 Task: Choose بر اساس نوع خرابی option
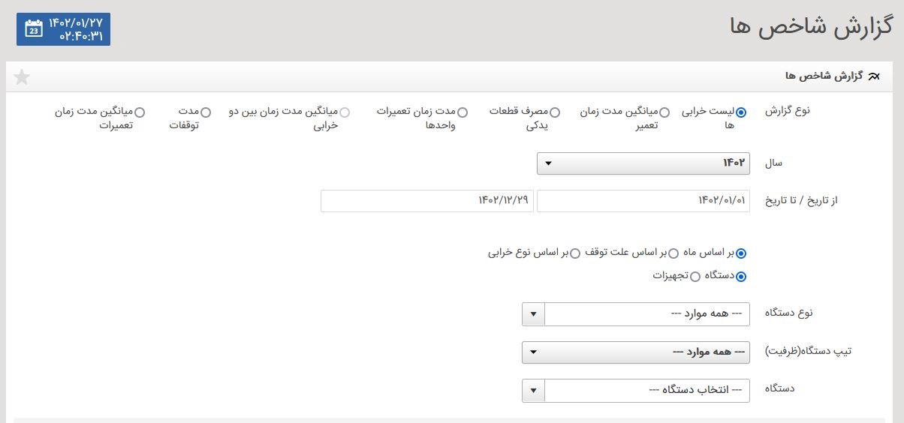click(575, 253)
